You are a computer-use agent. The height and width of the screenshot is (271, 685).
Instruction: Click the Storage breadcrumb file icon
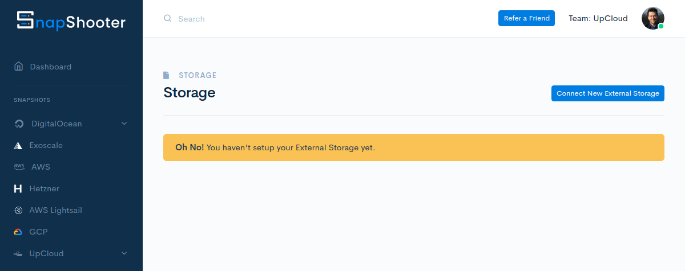click(166, 75)
